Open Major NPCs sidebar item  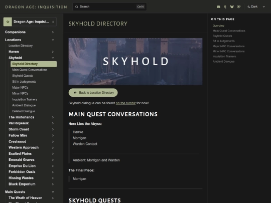[x=20, y=88]
